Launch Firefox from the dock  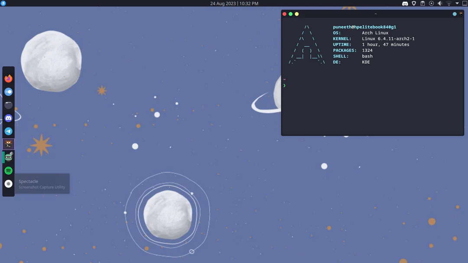(x=8, y=78)
